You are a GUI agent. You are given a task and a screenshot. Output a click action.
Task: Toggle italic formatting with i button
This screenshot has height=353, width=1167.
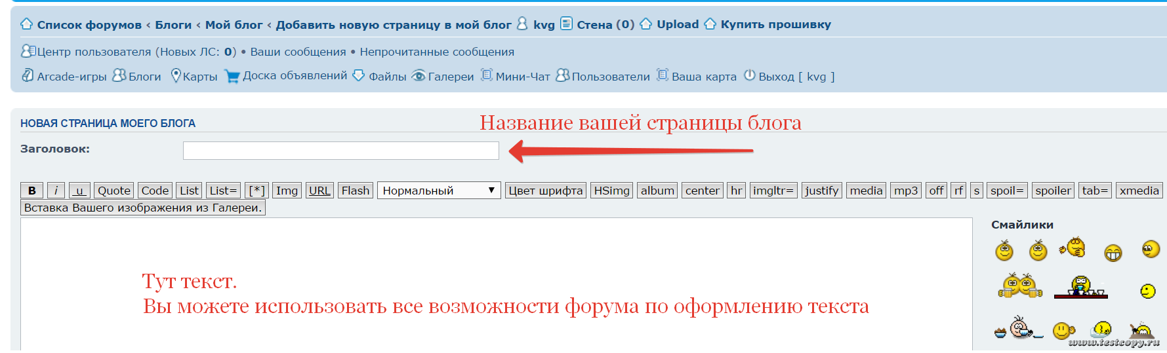[56, 191]
